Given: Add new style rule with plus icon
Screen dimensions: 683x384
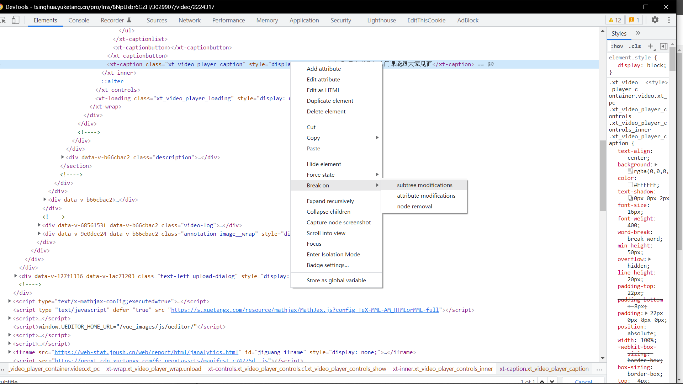Looking at the screenshot, I should 650,46.
